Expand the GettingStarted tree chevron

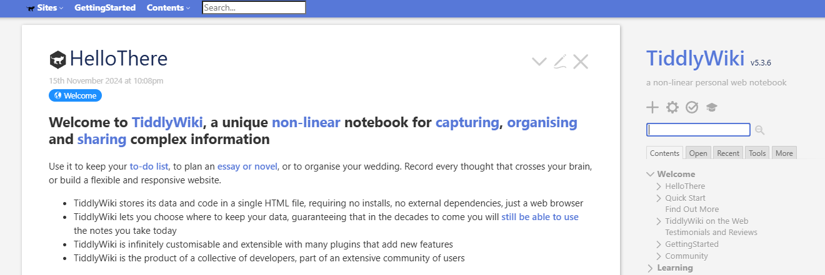coord(659,244)
